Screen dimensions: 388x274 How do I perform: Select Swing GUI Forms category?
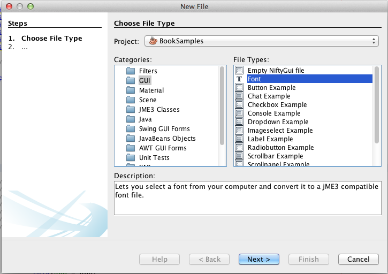164,129
